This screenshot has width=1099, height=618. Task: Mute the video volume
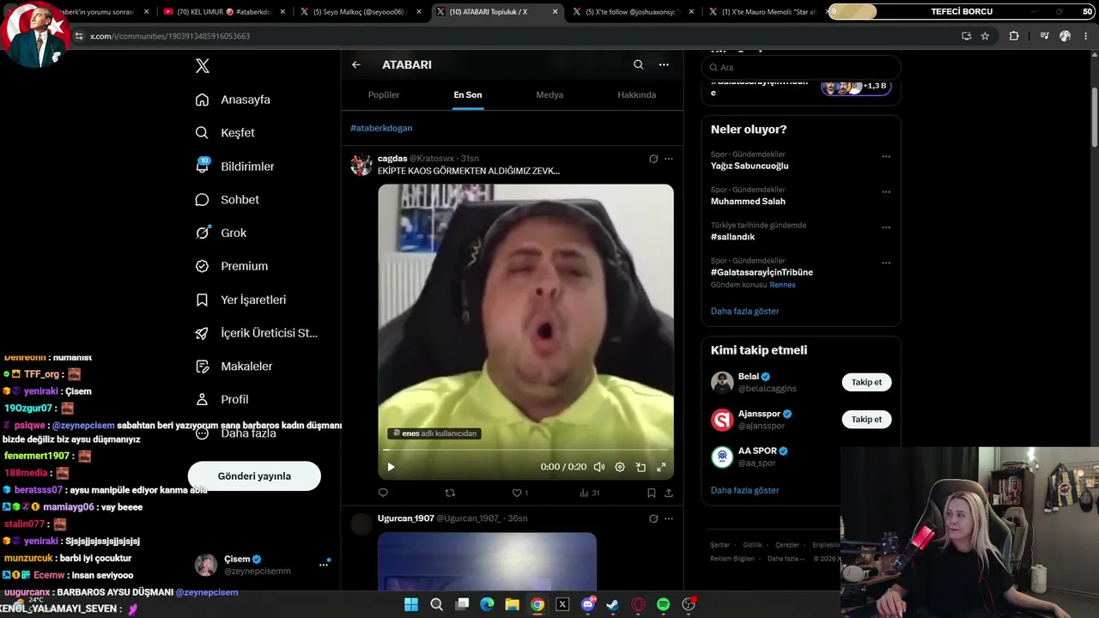(x=599, y=467)
